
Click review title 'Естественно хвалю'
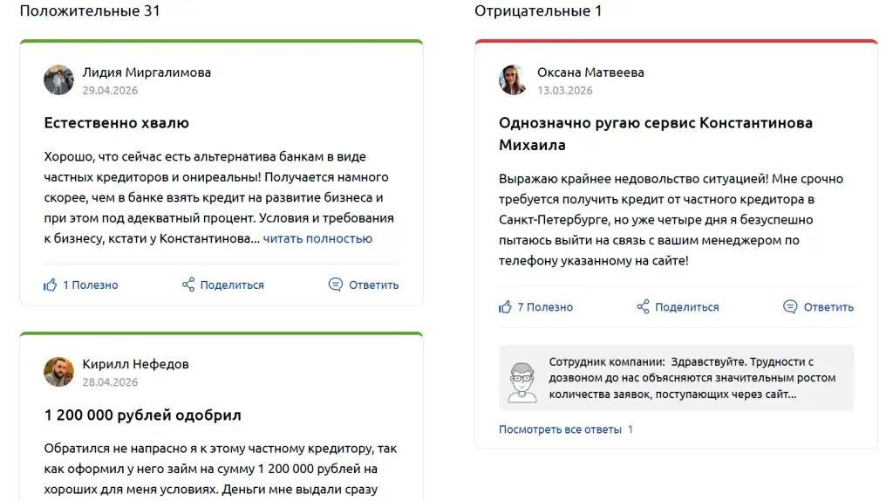click(x=116, y=122)
